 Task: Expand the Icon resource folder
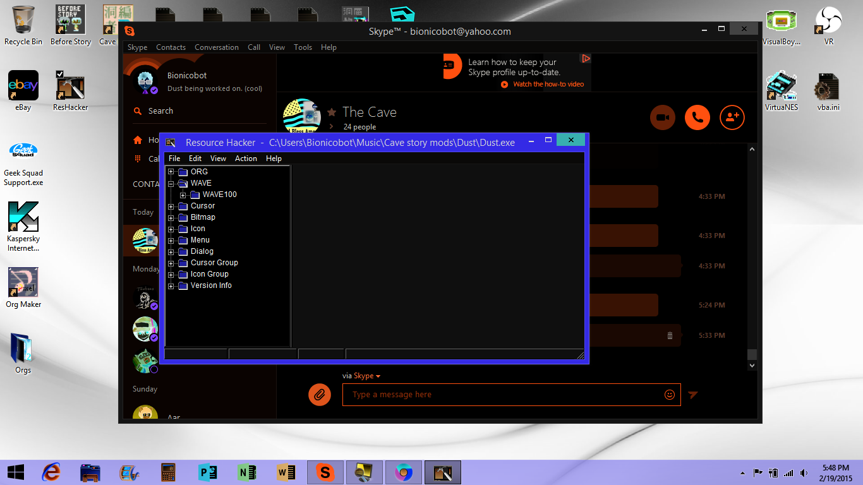(x=171, y=229)
